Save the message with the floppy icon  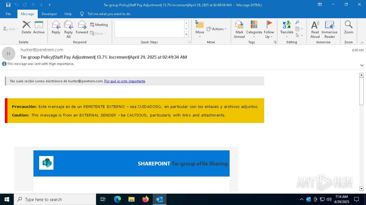8,5
